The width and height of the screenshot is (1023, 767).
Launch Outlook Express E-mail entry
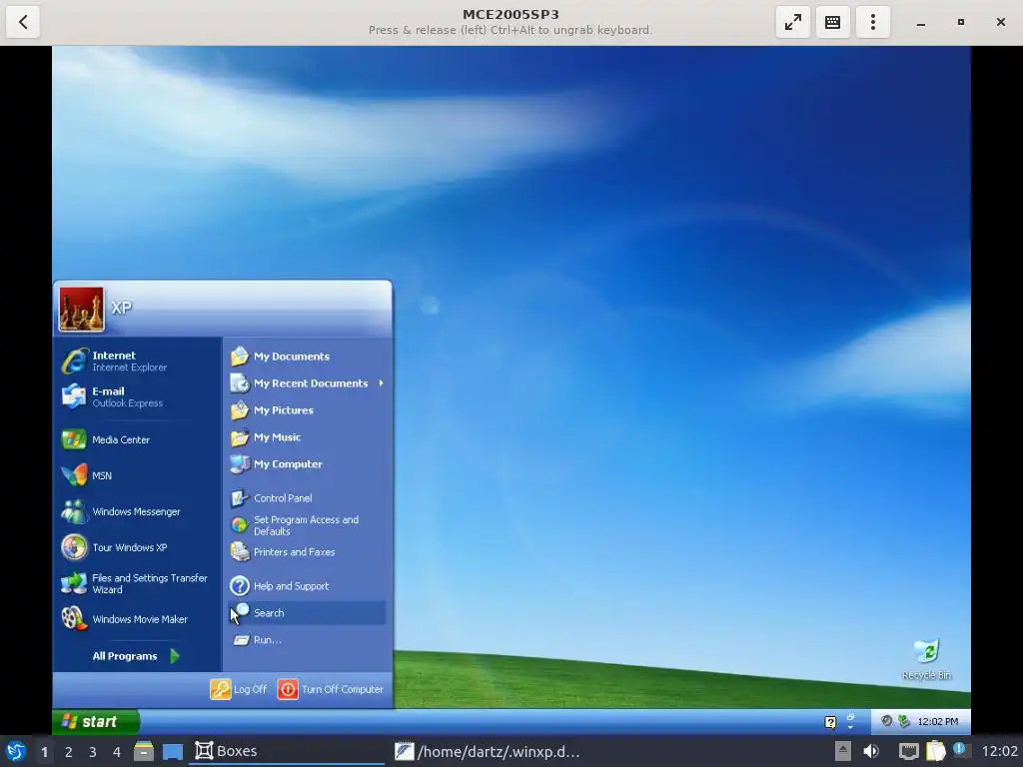[x=138, y=396]
